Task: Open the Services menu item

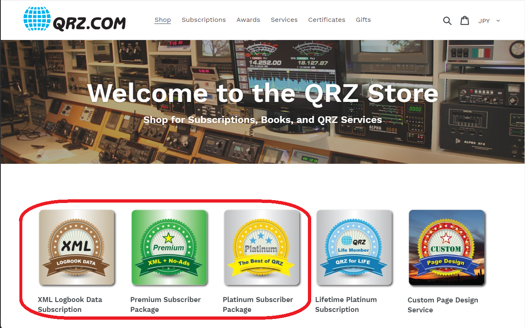Action: pyautogui.click(x=284, y=20)
